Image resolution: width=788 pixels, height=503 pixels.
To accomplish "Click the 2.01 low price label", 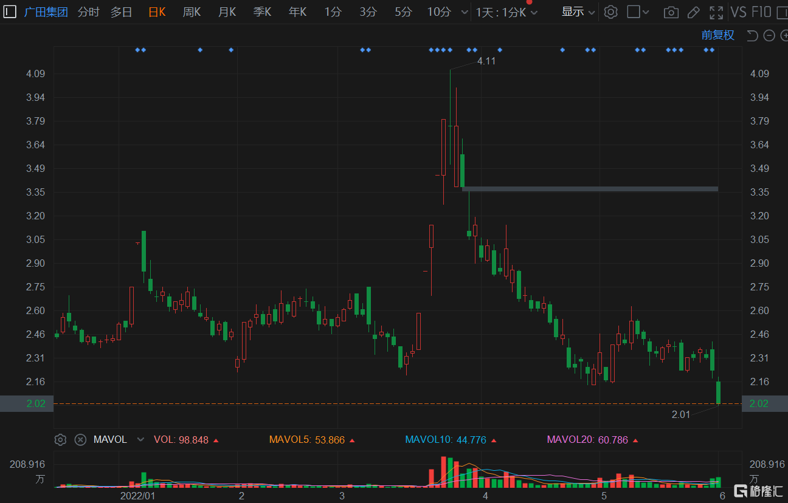I will point(681,414).
